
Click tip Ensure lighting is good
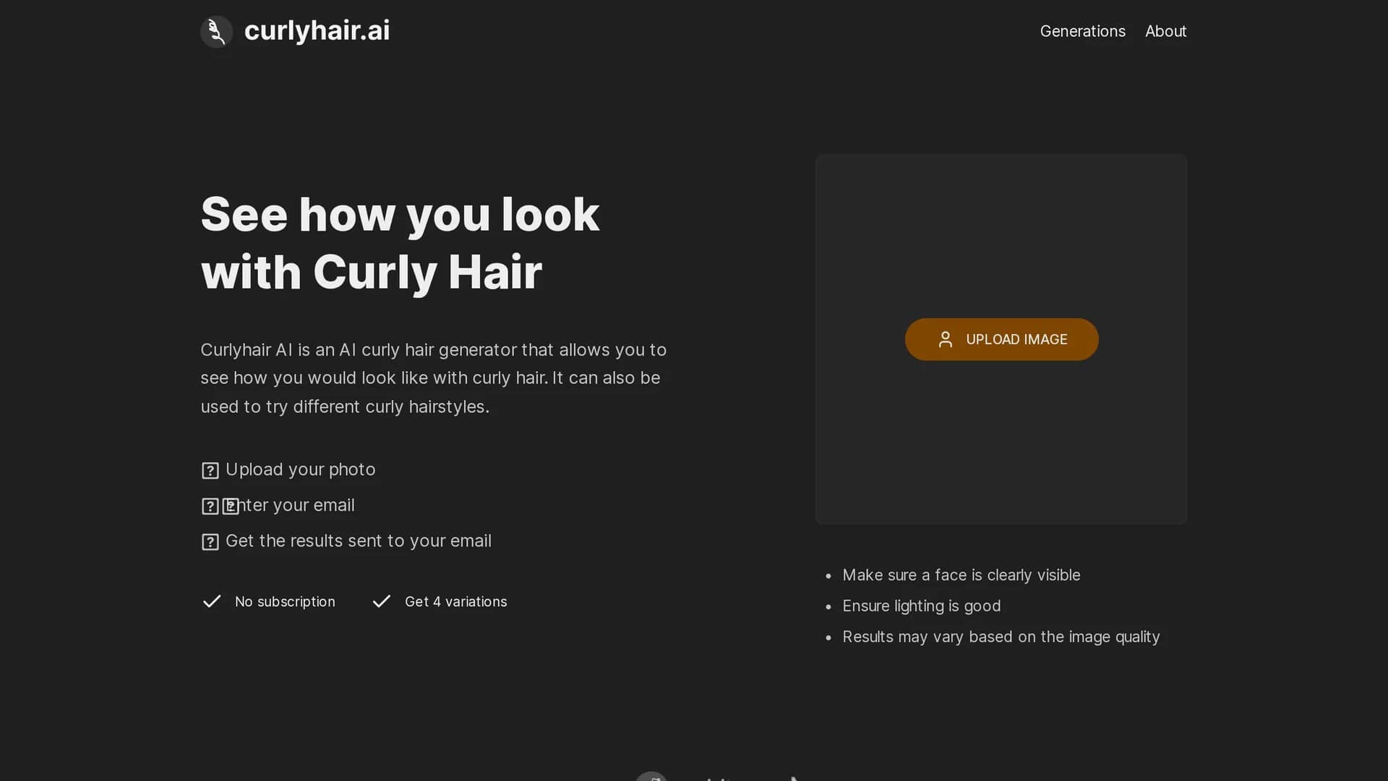point(922,606)
